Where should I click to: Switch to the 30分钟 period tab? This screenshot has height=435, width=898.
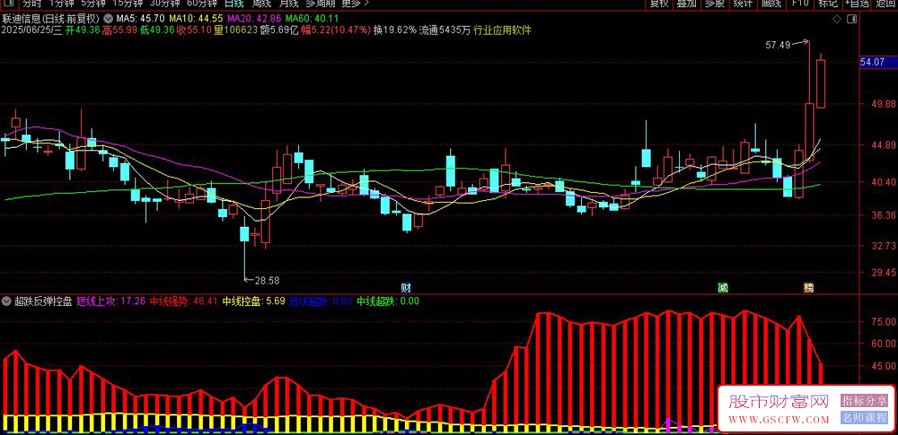[x=164, y=4]
